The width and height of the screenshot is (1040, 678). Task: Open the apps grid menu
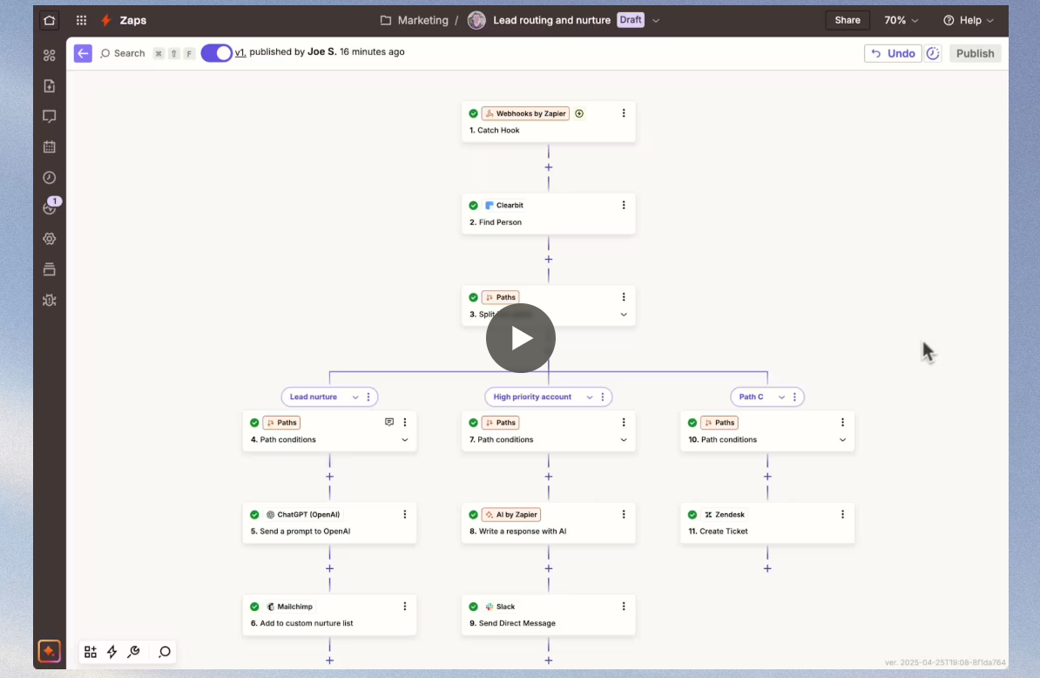pos(81,20)
